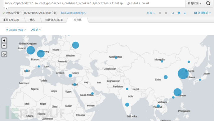The height and width of the screenshot is (121, 214).
Task: Select the cluster bubble over Spain
Action: coord(27,71)
